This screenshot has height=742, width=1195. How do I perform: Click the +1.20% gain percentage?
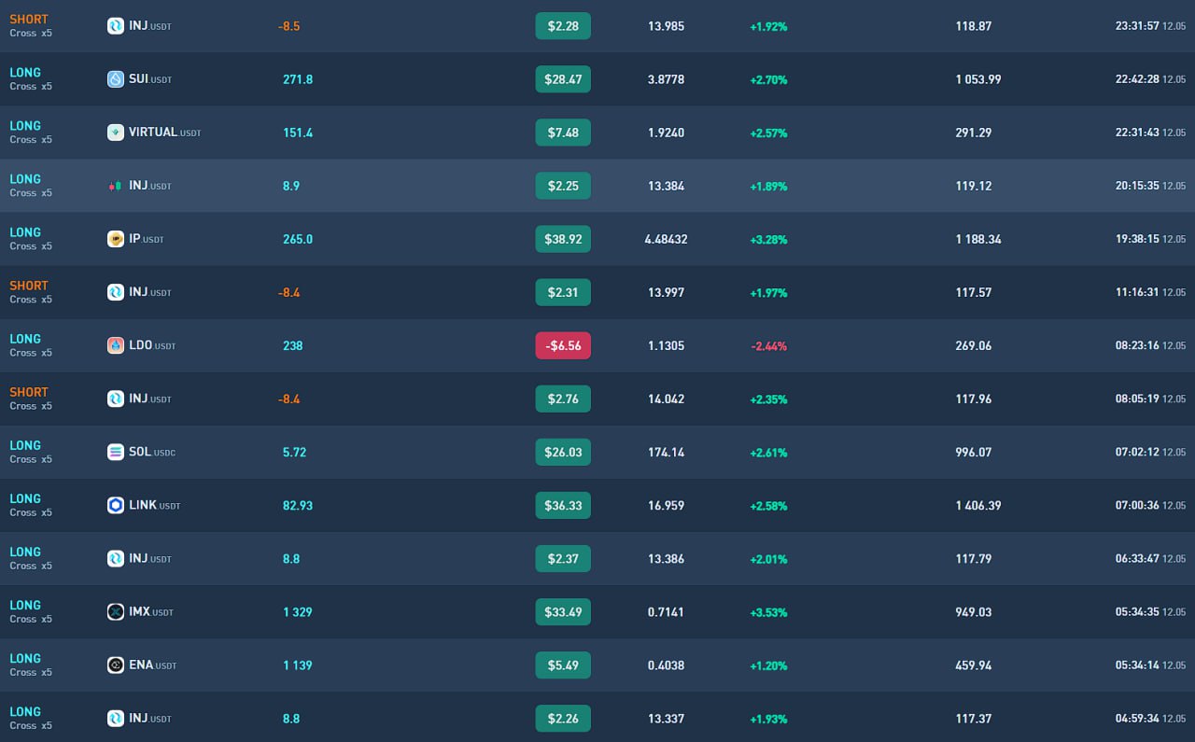point(768,665)
